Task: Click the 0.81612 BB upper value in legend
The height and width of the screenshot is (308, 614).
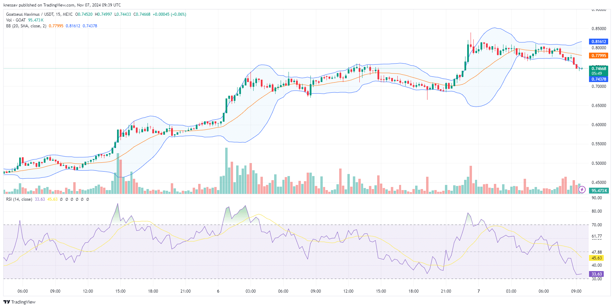Action: click(73, 26)
